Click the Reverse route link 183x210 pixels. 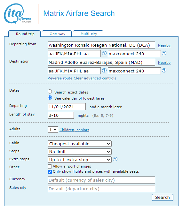[x=60, y=78]
